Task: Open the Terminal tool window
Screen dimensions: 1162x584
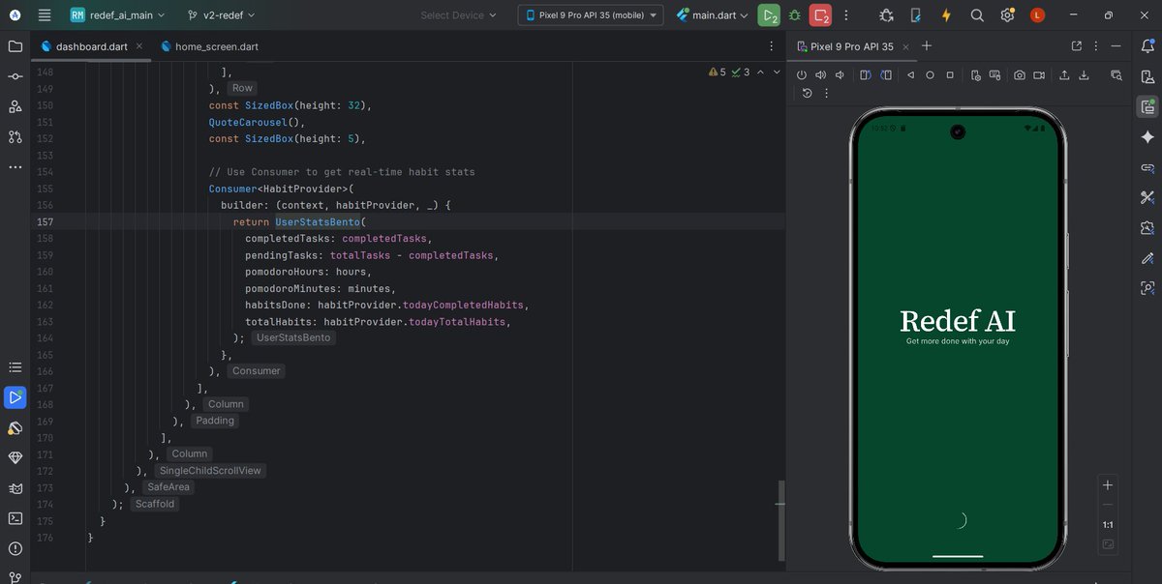Action: click(x=15, y=518)
